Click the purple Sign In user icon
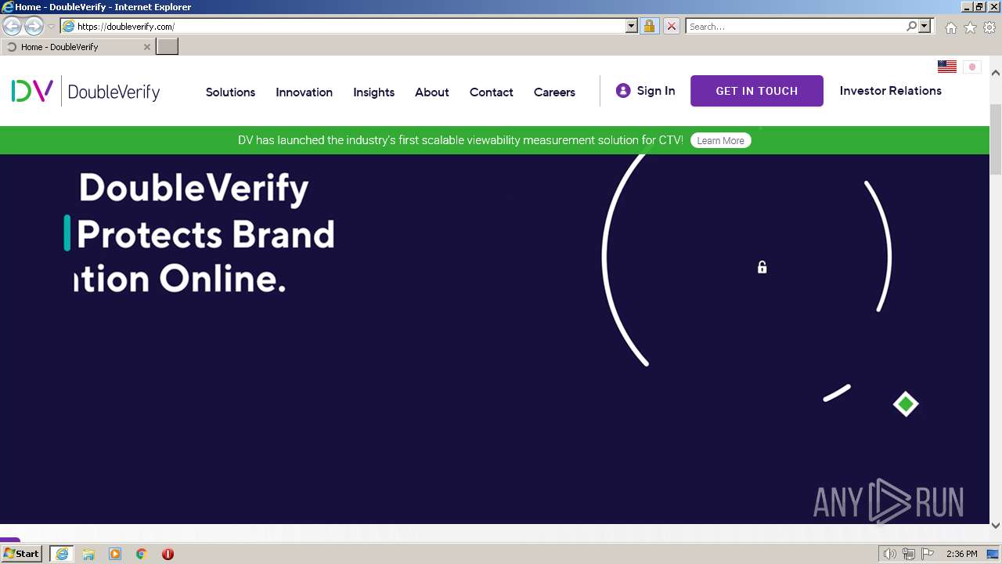Viewport: 1002px width, 564px height. (623, 91)
